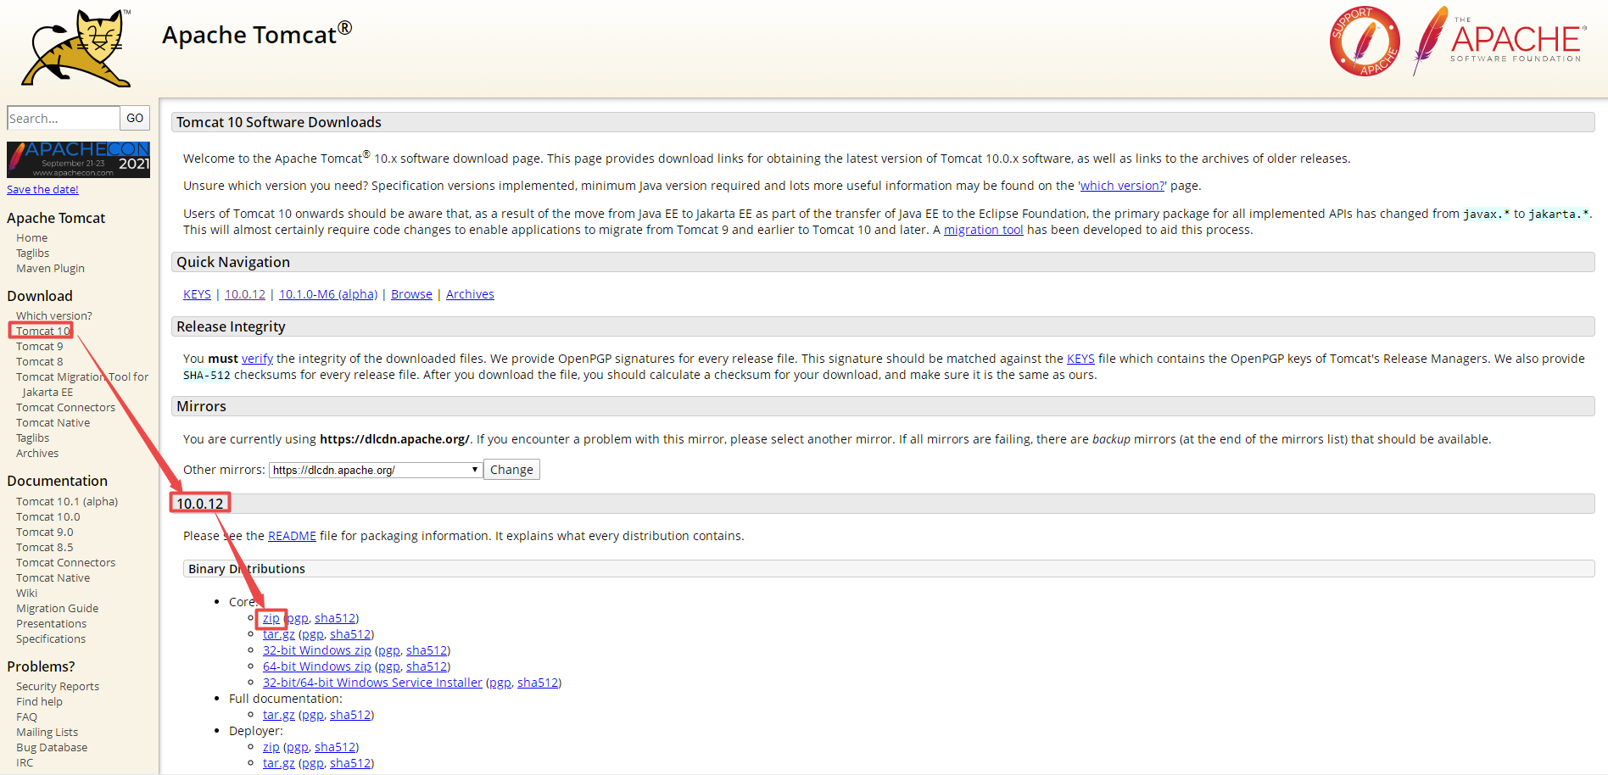The height and width of the screenshot is (775, 1608).
Task: Open the verify link in Release Integrity
Action: 257,359
